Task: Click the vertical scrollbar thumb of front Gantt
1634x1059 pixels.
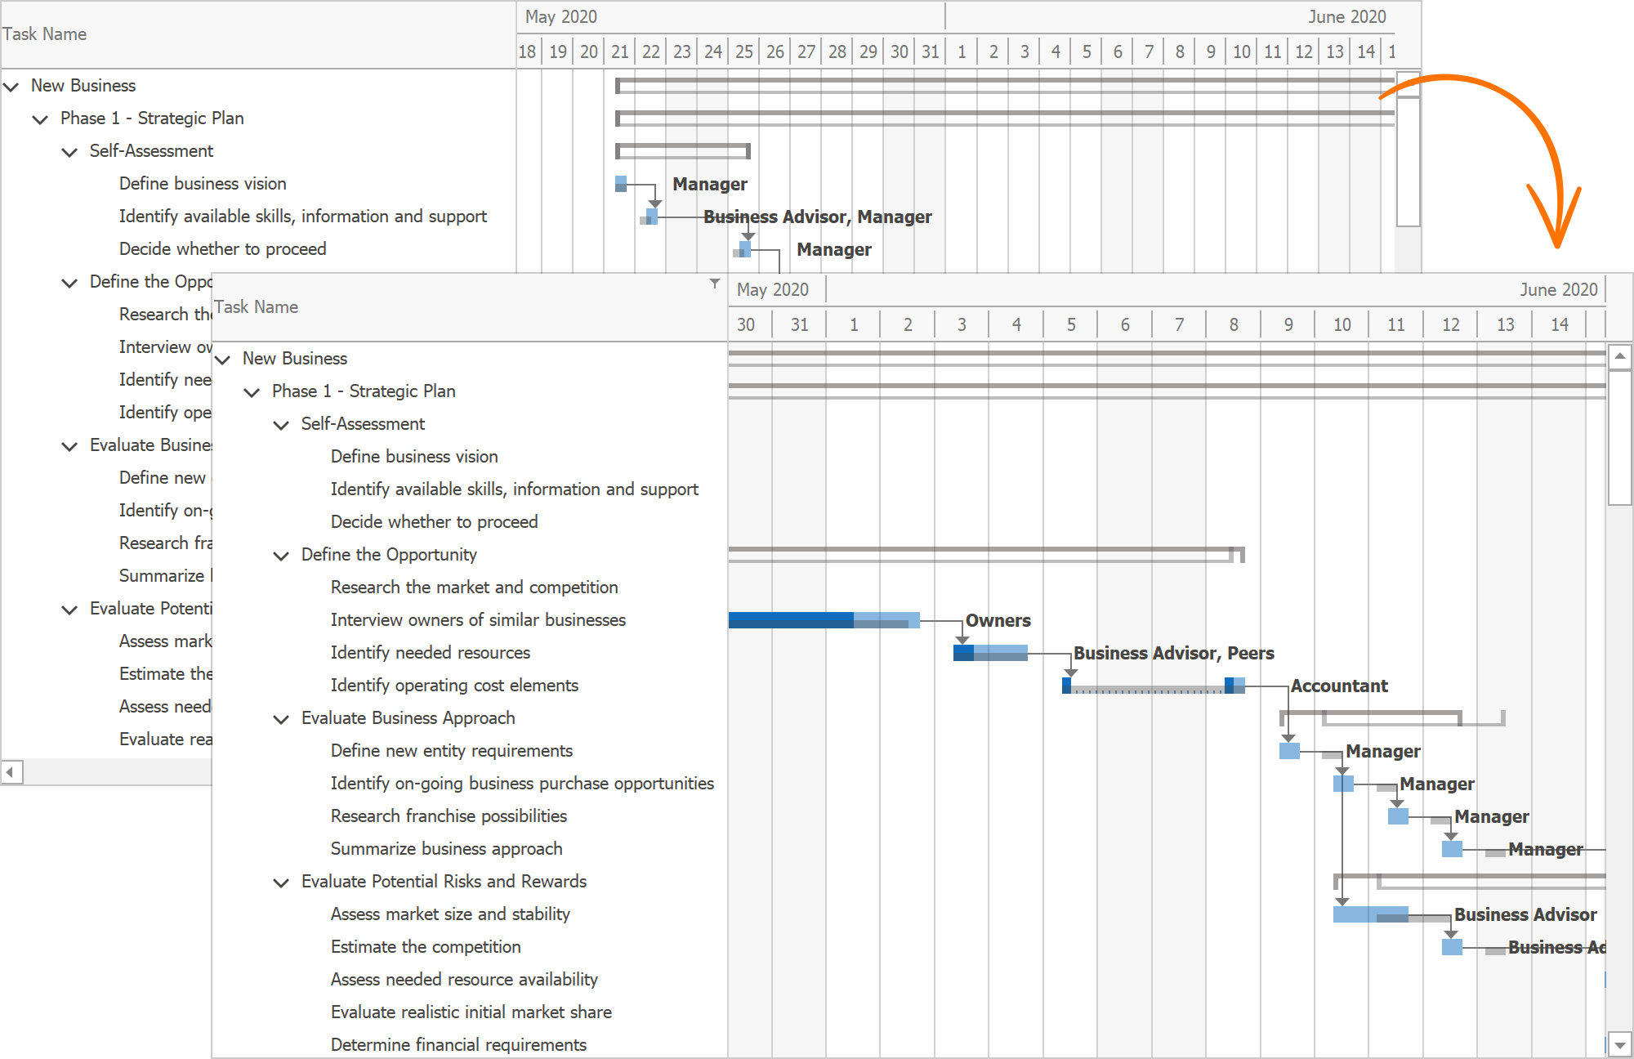Action: tap(1619, 437)
